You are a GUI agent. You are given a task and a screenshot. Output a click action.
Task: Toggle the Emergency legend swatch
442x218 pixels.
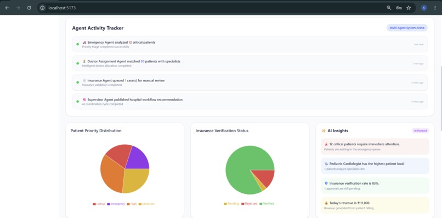click(x=109, y=204)
